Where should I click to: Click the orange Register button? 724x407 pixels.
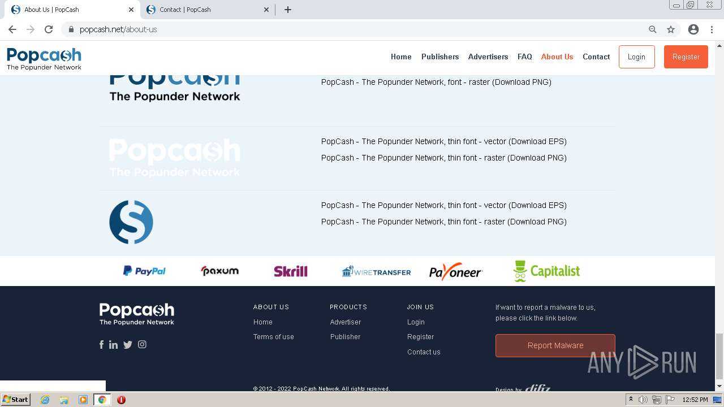[686, 57]
